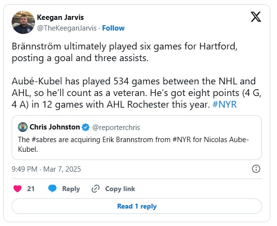Read 1 reply button
277x226 pixels.
137,206
